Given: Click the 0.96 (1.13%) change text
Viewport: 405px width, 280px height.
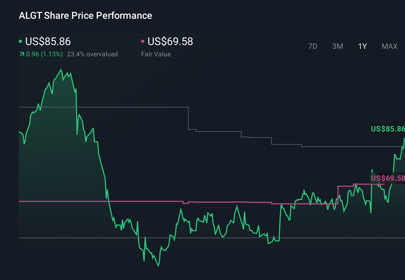Looking at the screenshot, I should coord(44,54).
